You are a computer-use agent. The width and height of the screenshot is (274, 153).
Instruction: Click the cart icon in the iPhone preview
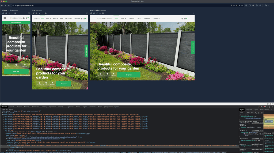click(x=26, y=18)
